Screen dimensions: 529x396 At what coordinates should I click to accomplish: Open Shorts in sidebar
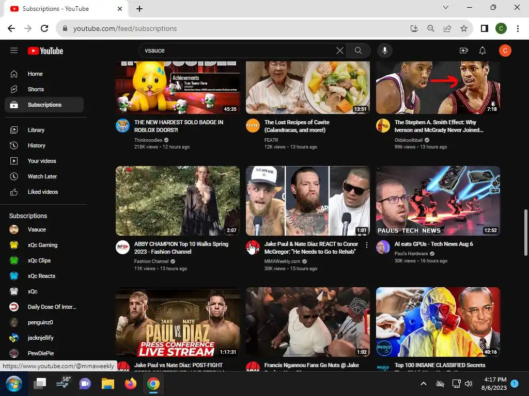coord(44,89)
